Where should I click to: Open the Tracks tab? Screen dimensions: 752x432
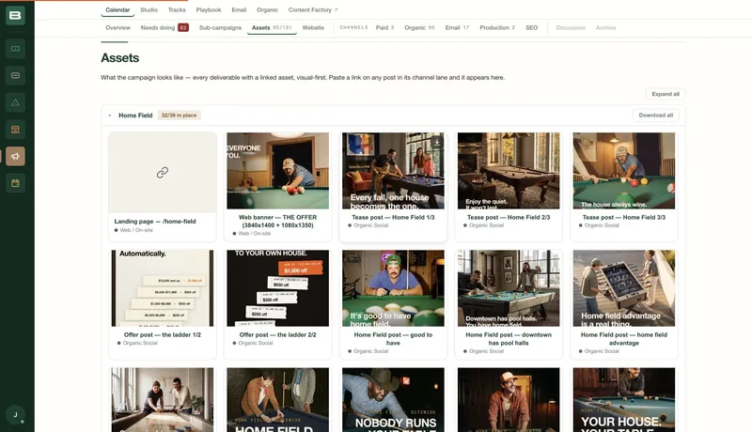(x=177, y=9)
